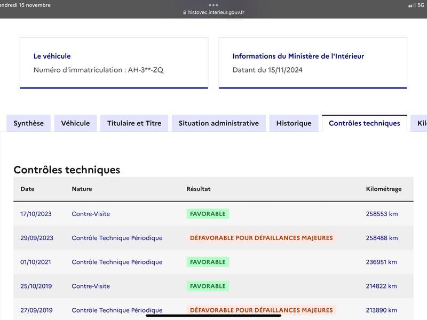Click the FAVORABLE badge for 25/10/2019
This screenshot has width=427, height=320.
click(208, 286)
